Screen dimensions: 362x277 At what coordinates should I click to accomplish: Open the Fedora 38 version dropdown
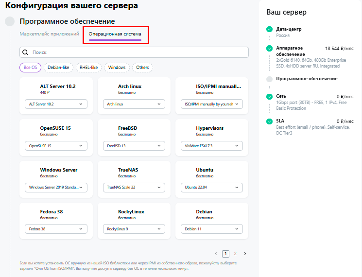pos(56,229)
